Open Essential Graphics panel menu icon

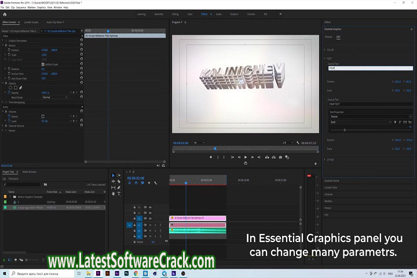(x=411, y=30)
